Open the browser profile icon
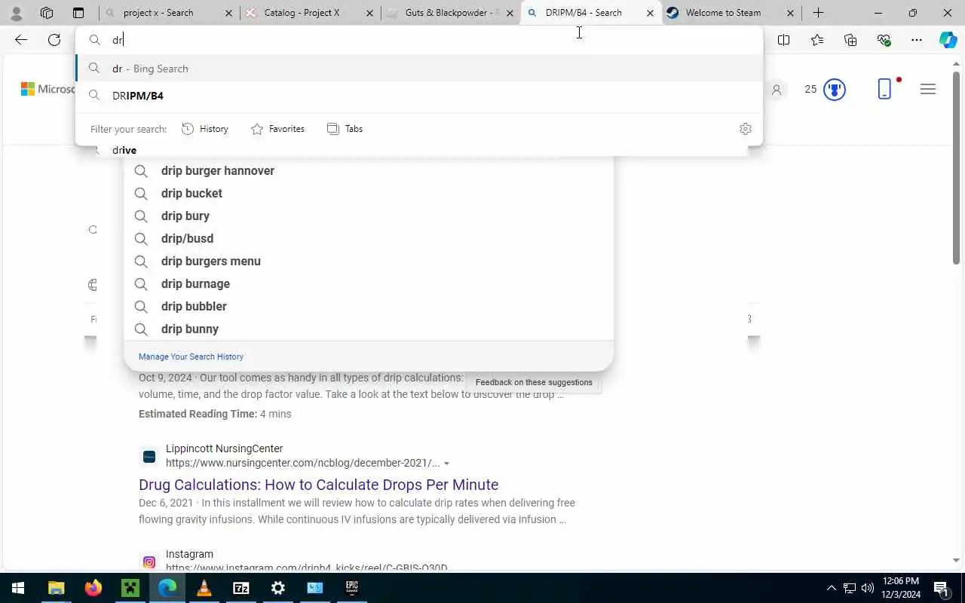965x603 pixels. (x=16, y=13)
